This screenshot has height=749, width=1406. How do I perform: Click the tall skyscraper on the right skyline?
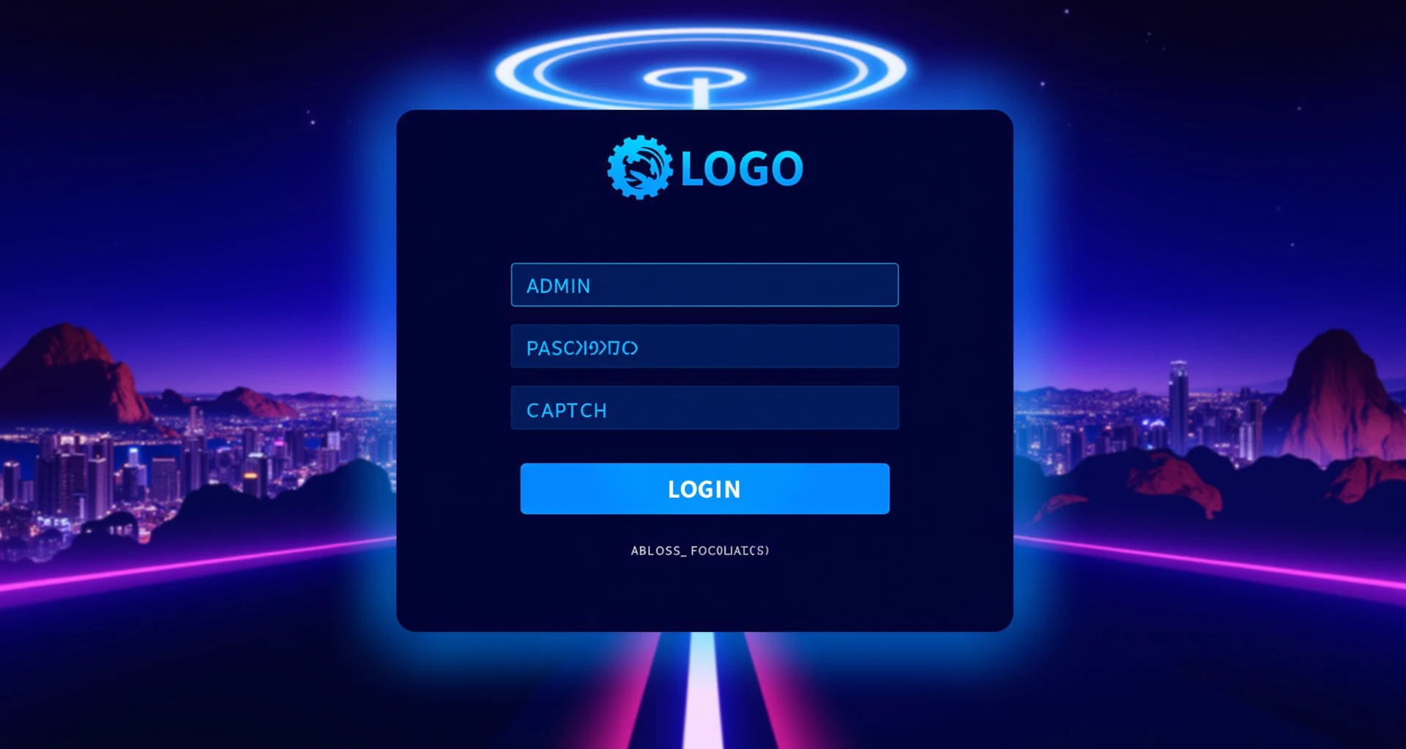pos(1178,407)
